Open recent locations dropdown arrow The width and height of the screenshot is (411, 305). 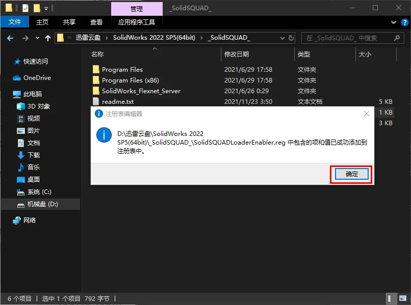38,38
